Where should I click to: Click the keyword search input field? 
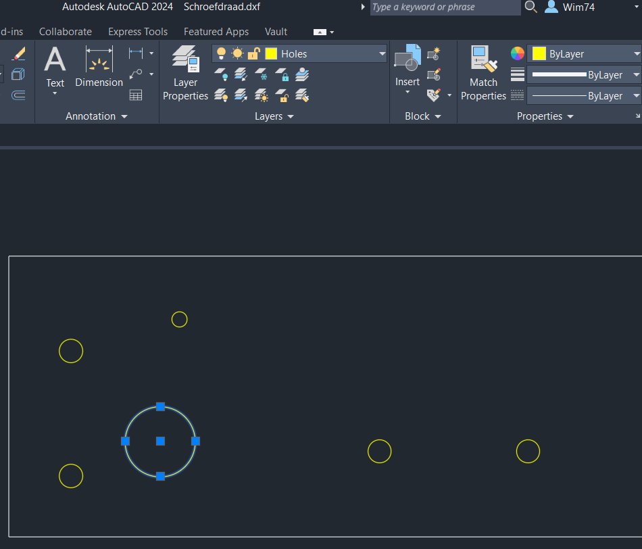445,7
